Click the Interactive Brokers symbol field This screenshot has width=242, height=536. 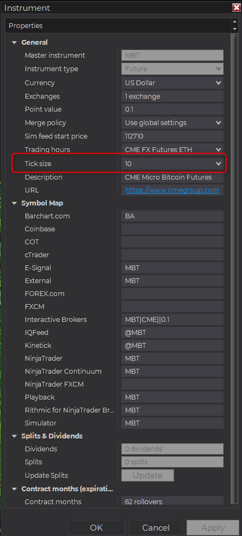pyautogui.click(x=172, y=320)
